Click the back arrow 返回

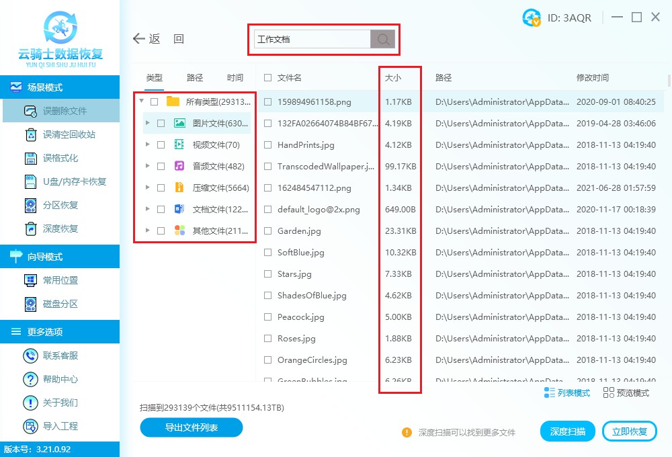[146, 39]
